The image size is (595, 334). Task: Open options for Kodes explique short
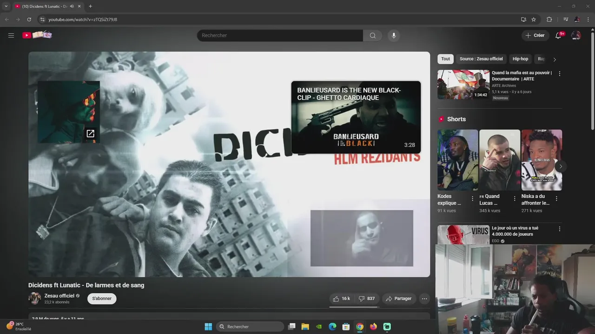(472, 199)
